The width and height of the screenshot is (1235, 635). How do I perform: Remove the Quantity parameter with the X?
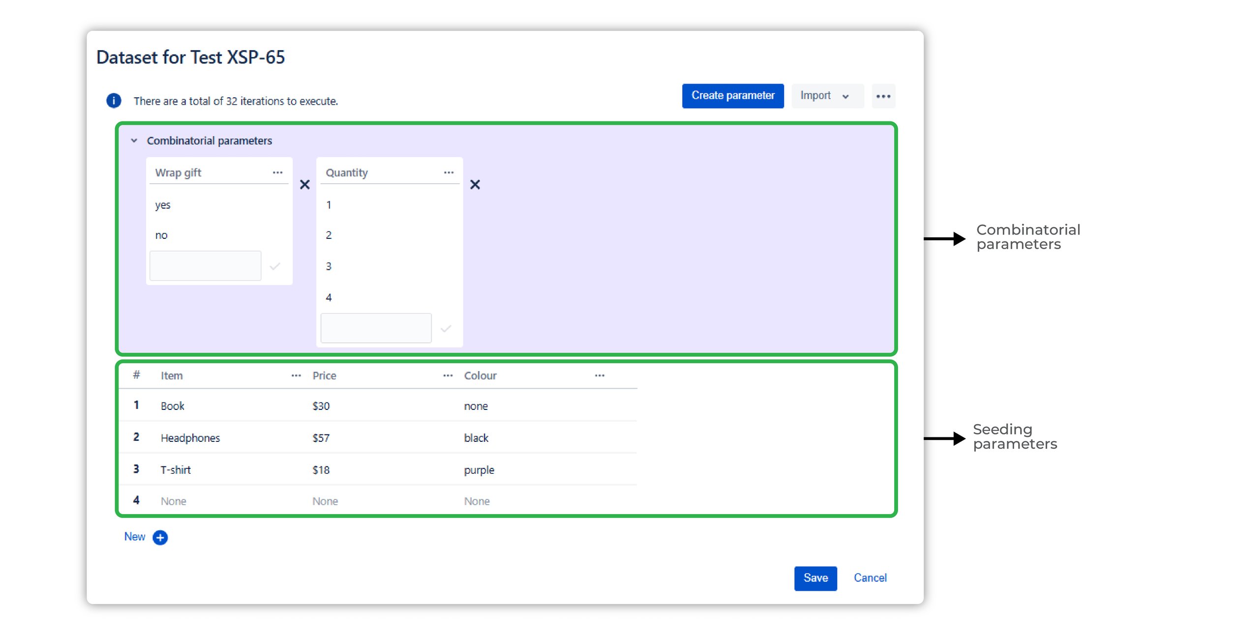pos(475,185)
